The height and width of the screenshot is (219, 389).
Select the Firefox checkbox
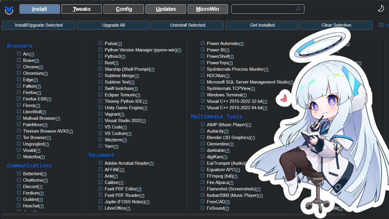19,92
